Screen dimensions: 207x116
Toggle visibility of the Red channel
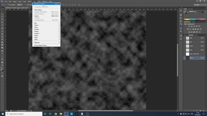pyautogui.click(x=184, y=42)
